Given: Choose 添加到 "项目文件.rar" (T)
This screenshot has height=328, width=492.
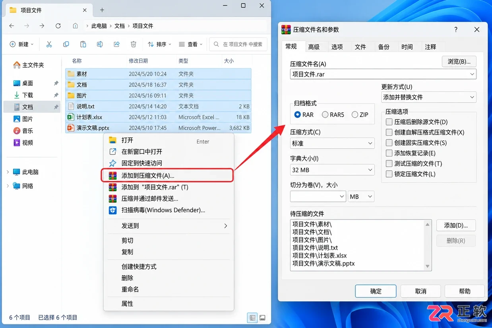Looking at the screenshot, I should [x=169, y=187].
